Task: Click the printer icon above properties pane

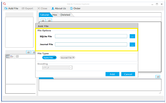Action: (x=28, y=52)
